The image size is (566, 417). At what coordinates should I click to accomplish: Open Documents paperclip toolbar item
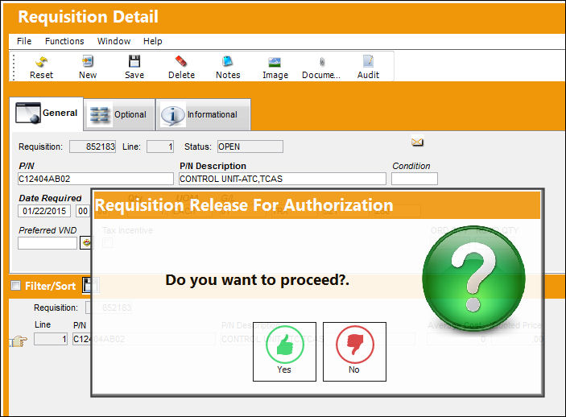click(x=321, y=67)
